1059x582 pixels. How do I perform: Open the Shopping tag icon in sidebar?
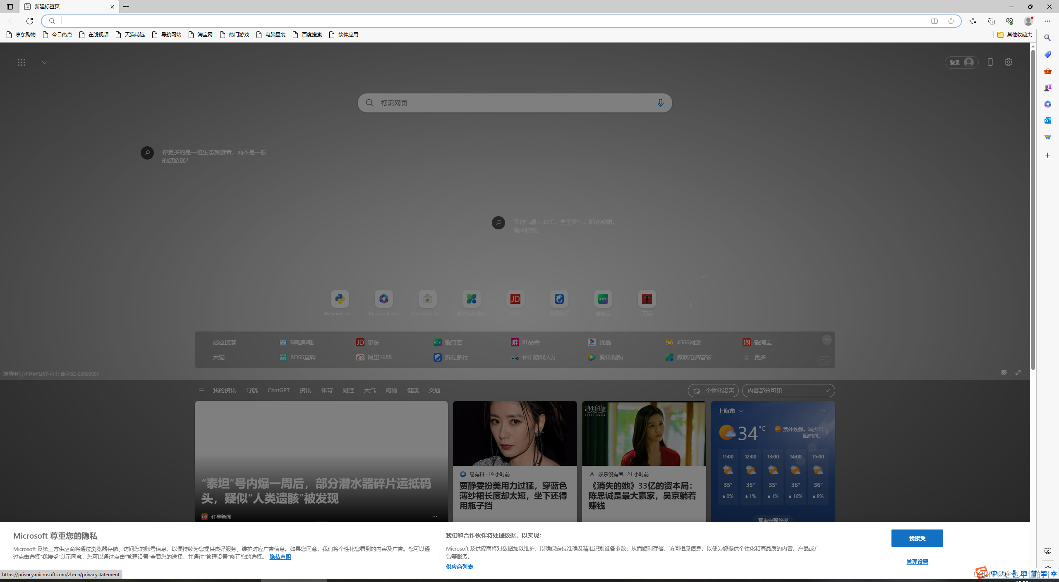pos(1048,54)
